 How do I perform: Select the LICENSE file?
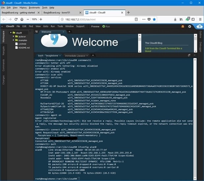(x=21, y=44)
